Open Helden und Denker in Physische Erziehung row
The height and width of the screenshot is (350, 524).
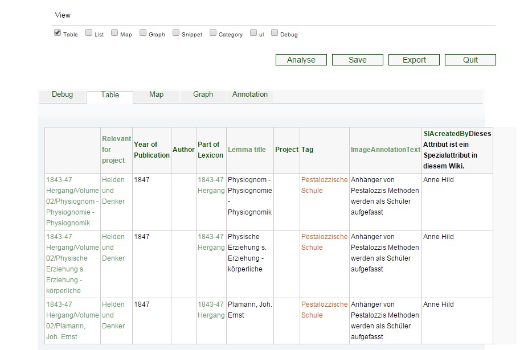[x=113, y=248]
